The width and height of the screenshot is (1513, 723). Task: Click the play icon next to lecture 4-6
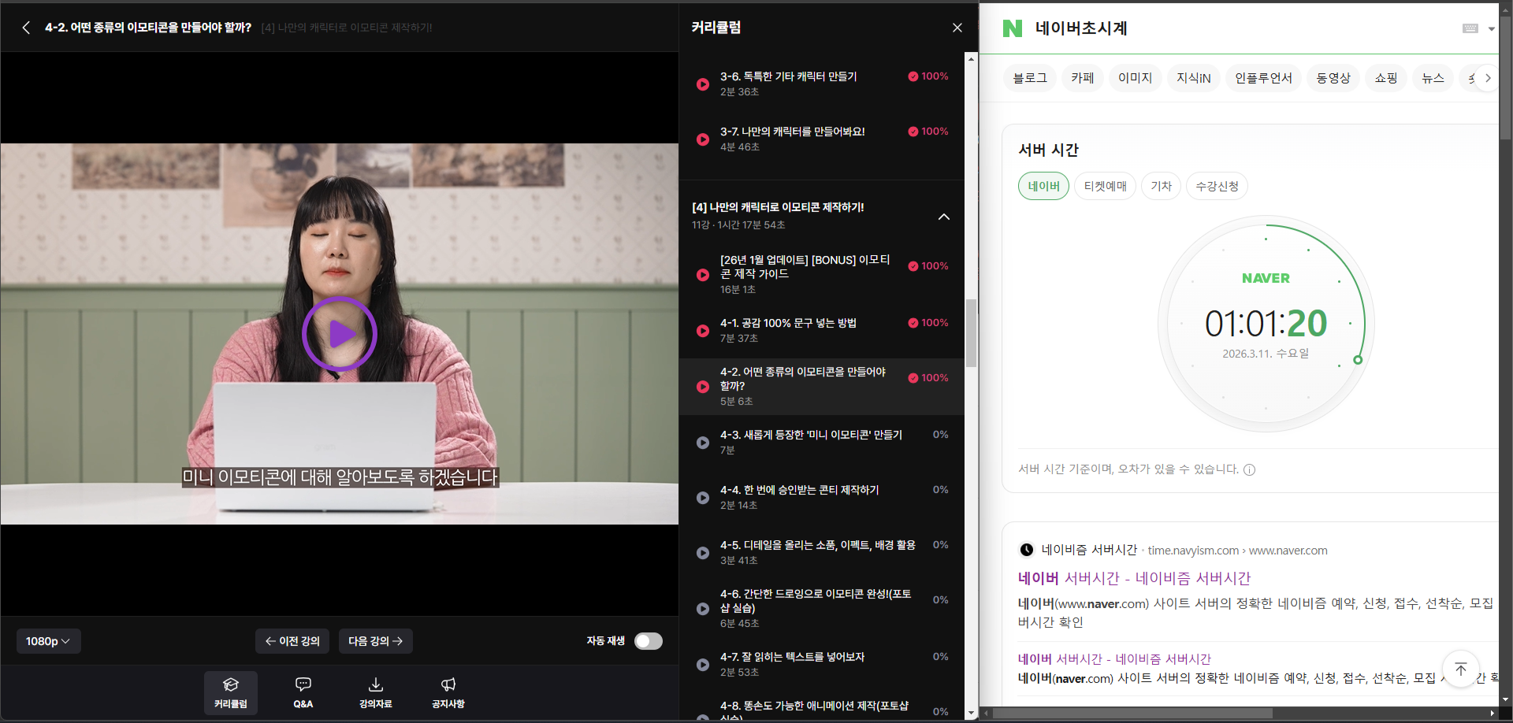[703, 609]
